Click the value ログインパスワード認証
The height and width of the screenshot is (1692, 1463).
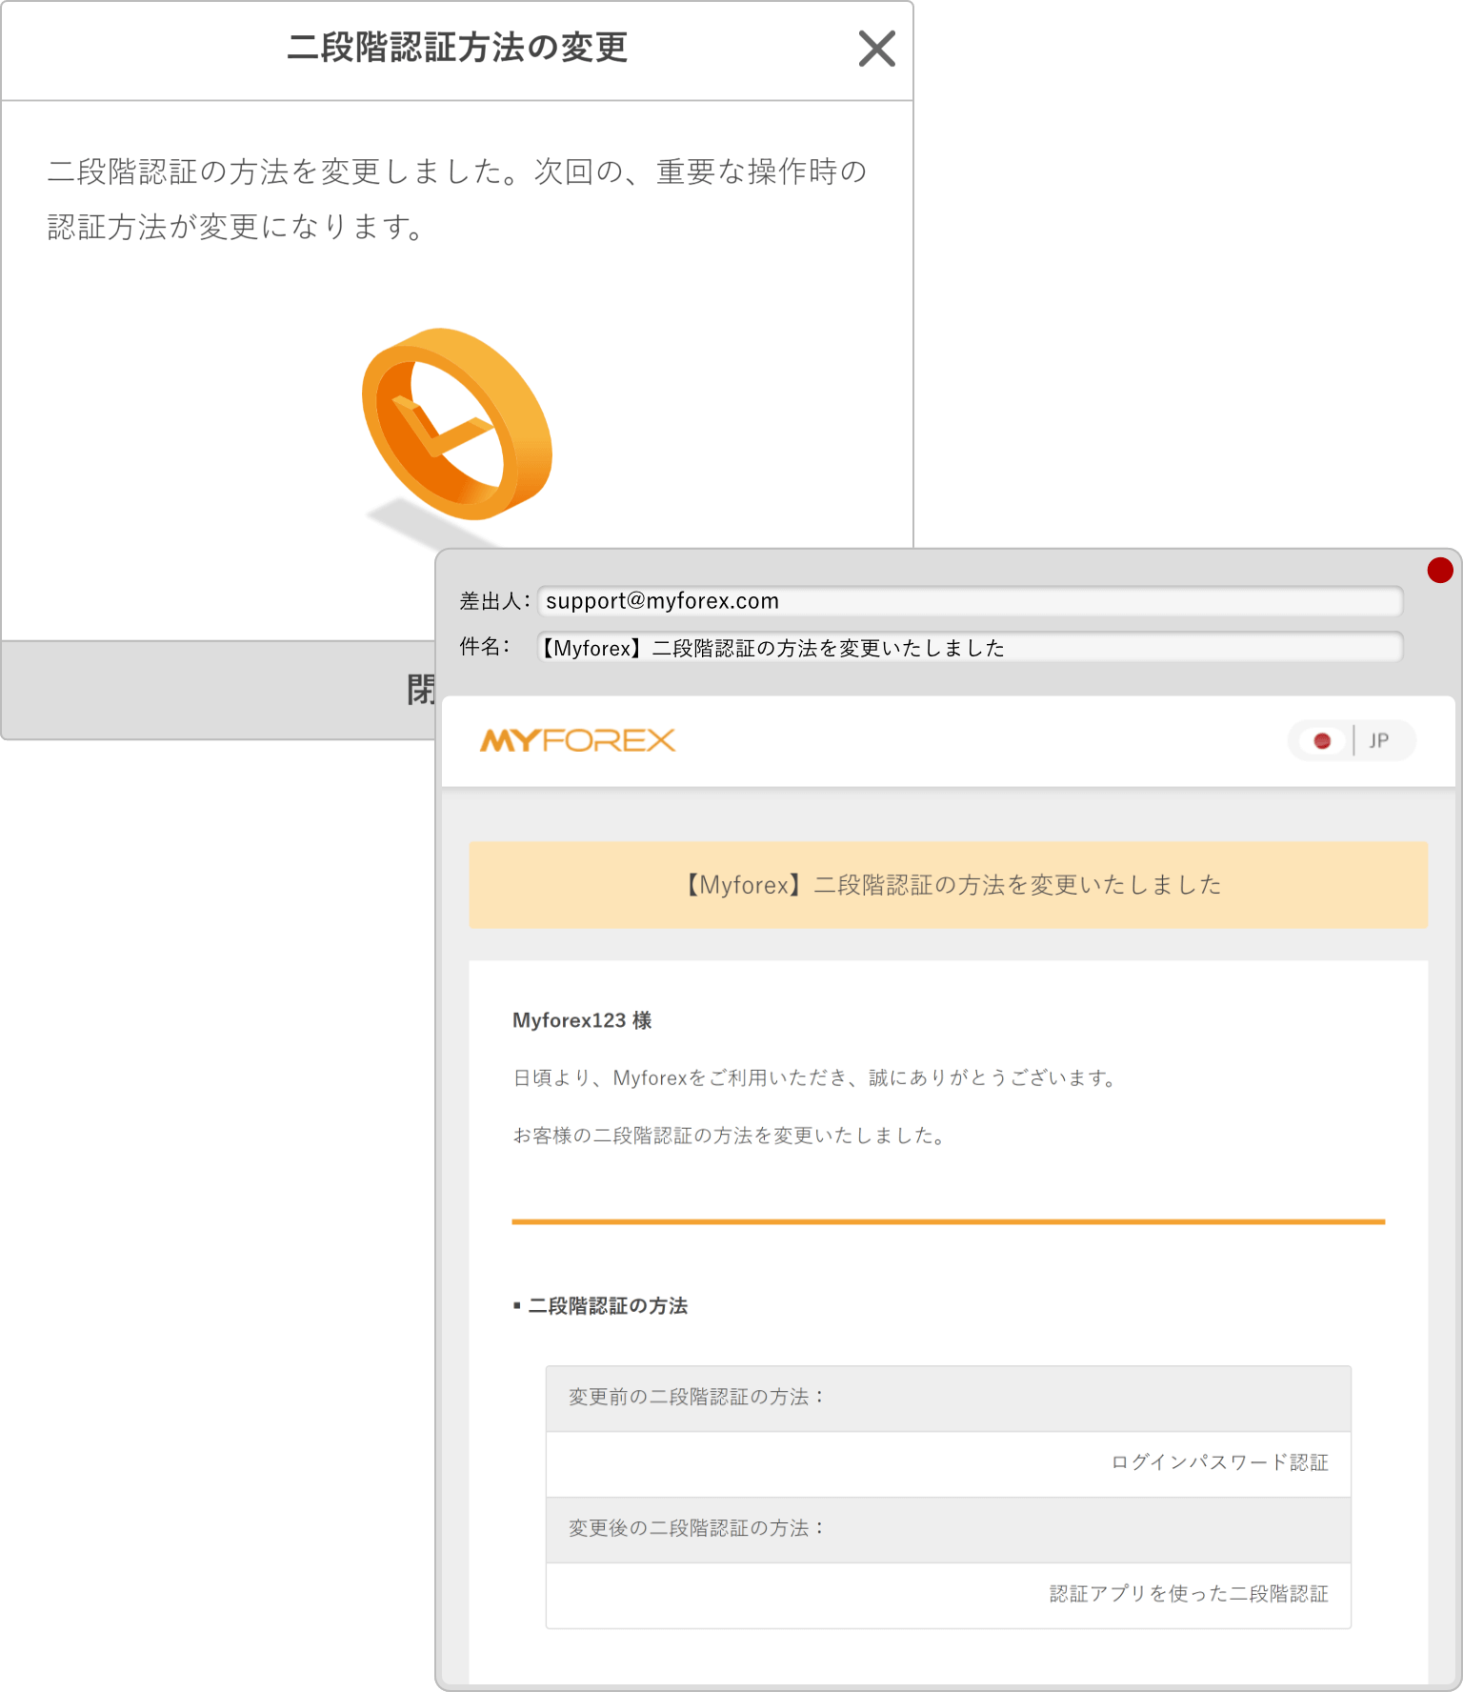1219,1462
